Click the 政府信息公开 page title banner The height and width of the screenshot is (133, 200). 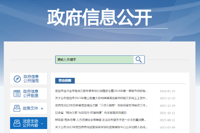[x=99, y=17]
